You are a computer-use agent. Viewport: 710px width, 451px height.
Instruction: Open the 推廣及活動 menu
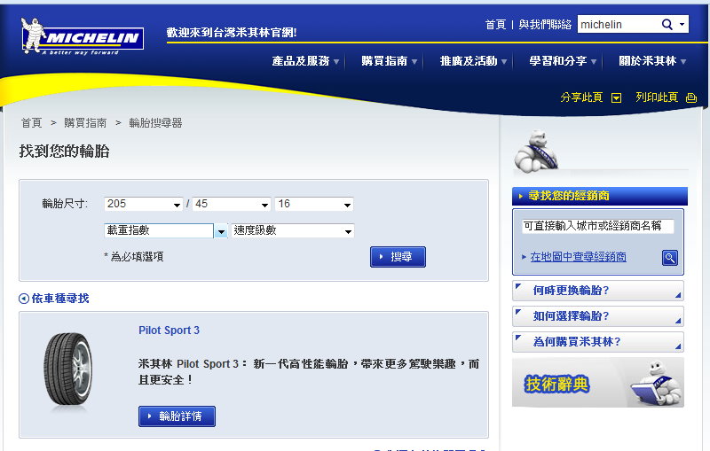coord(473,61)
